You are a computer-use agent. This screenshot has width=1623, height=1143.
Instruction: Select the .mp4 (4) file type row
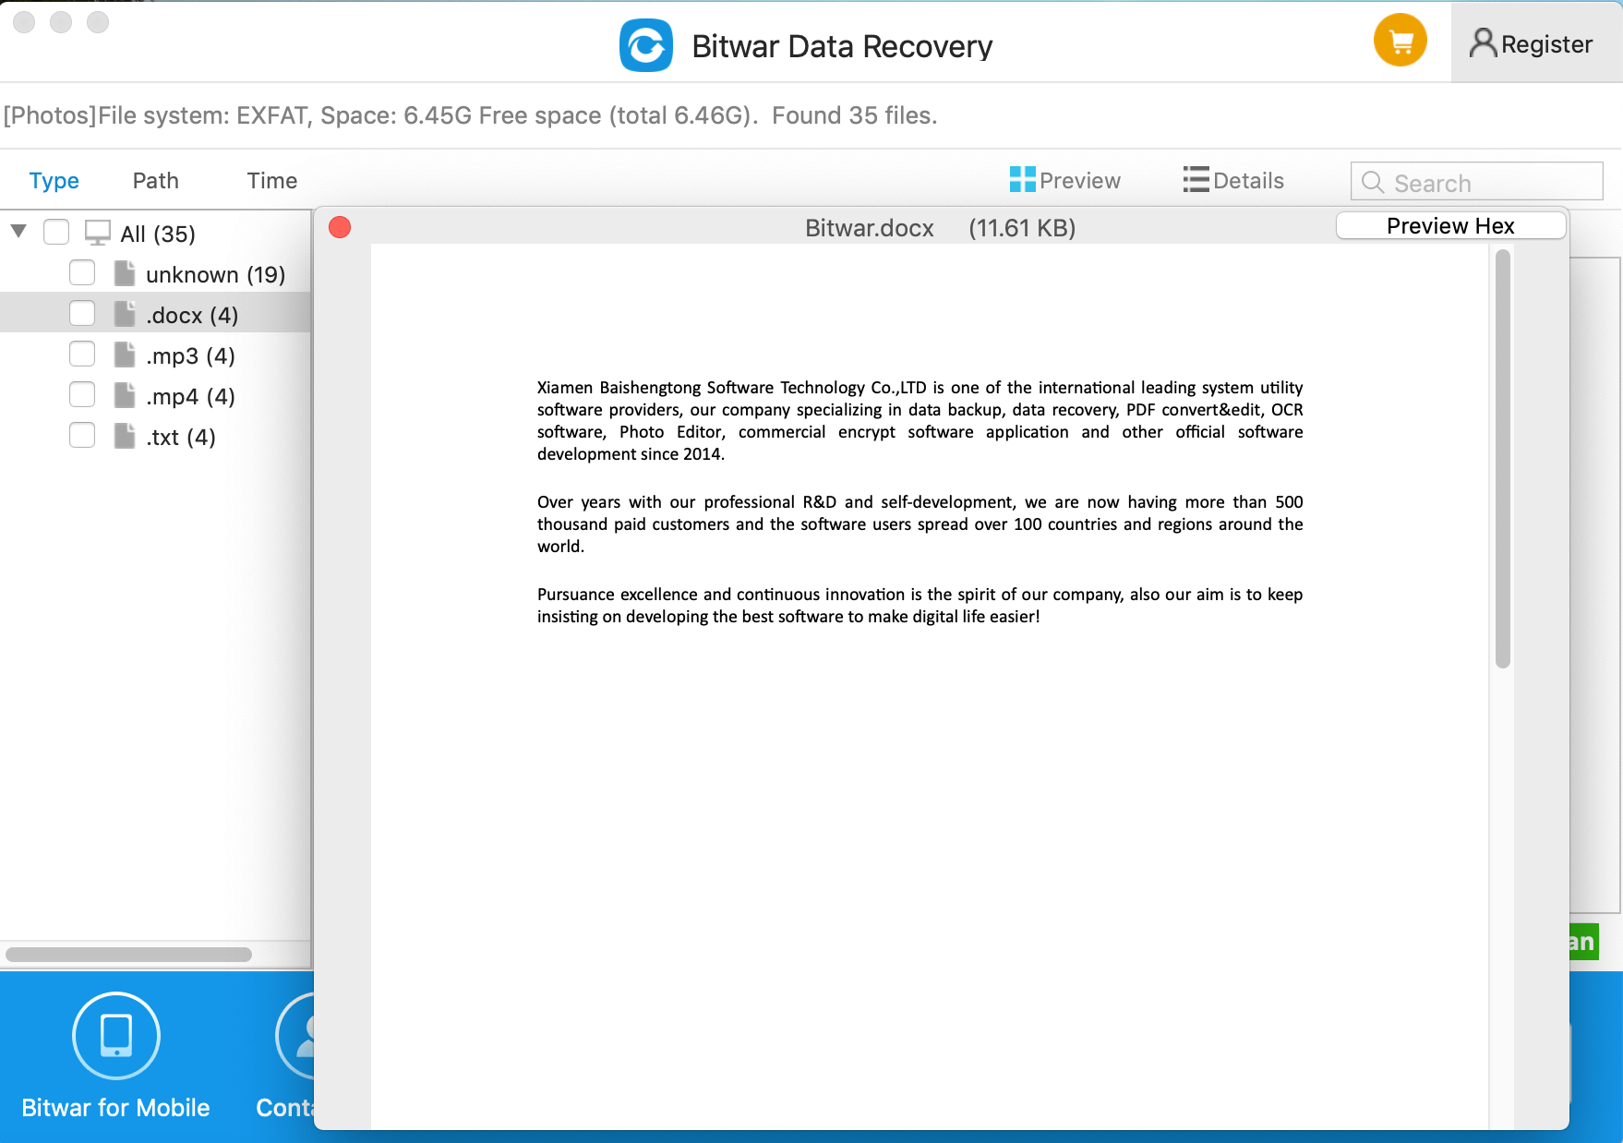155,396
